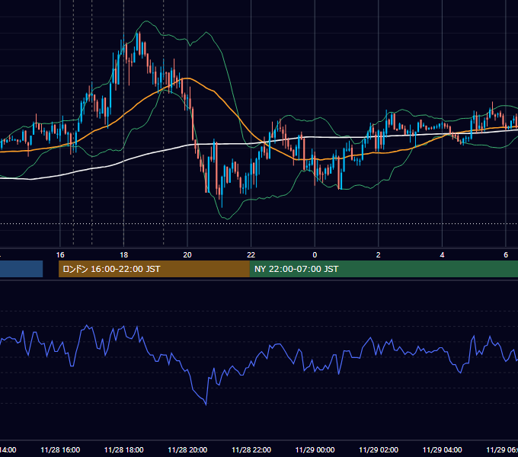The width and height of the screenshot is (518, 457).
Task: Click the orange moving average peak near 20:00
Action: 187,78
